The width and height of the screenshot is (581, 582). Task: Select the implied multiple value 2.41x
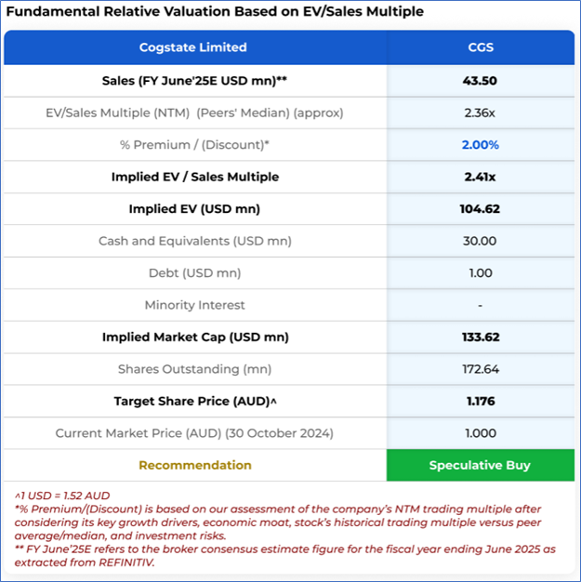480,177
